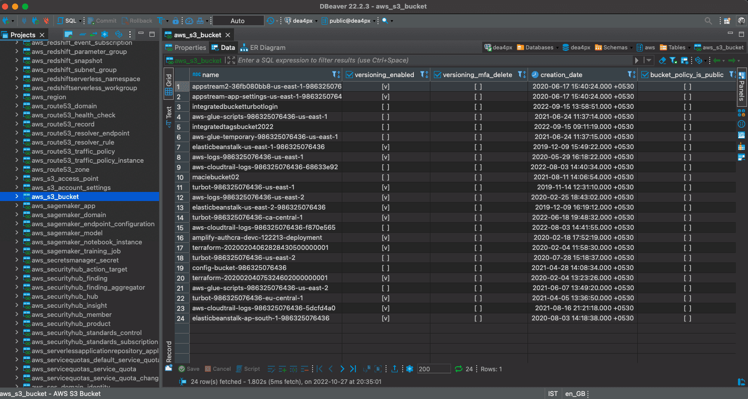
Task: Open the SQL editor from the toolbar
Action: [67, 21]
